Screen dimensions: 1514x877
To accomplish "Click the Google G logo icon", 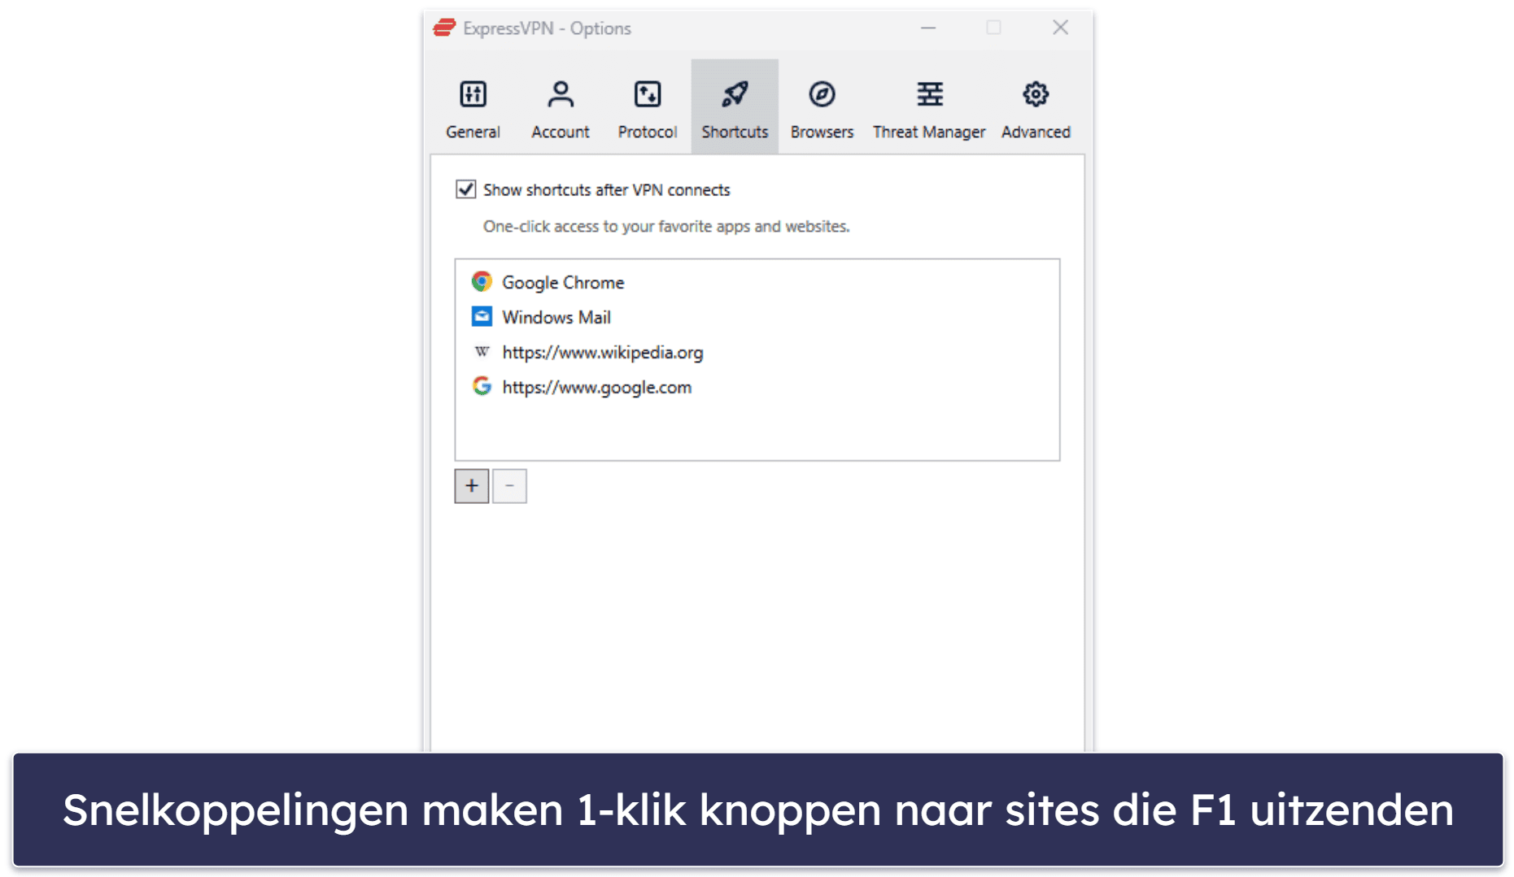I will click(x=482, y=386).
